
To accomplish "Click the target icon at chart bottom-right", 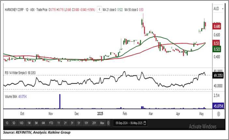I will pos(218,114).
